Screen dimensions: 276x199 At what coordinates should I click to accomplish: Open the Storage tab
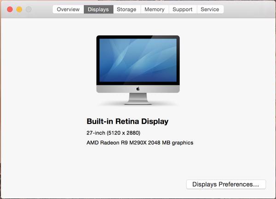point(126,9)
